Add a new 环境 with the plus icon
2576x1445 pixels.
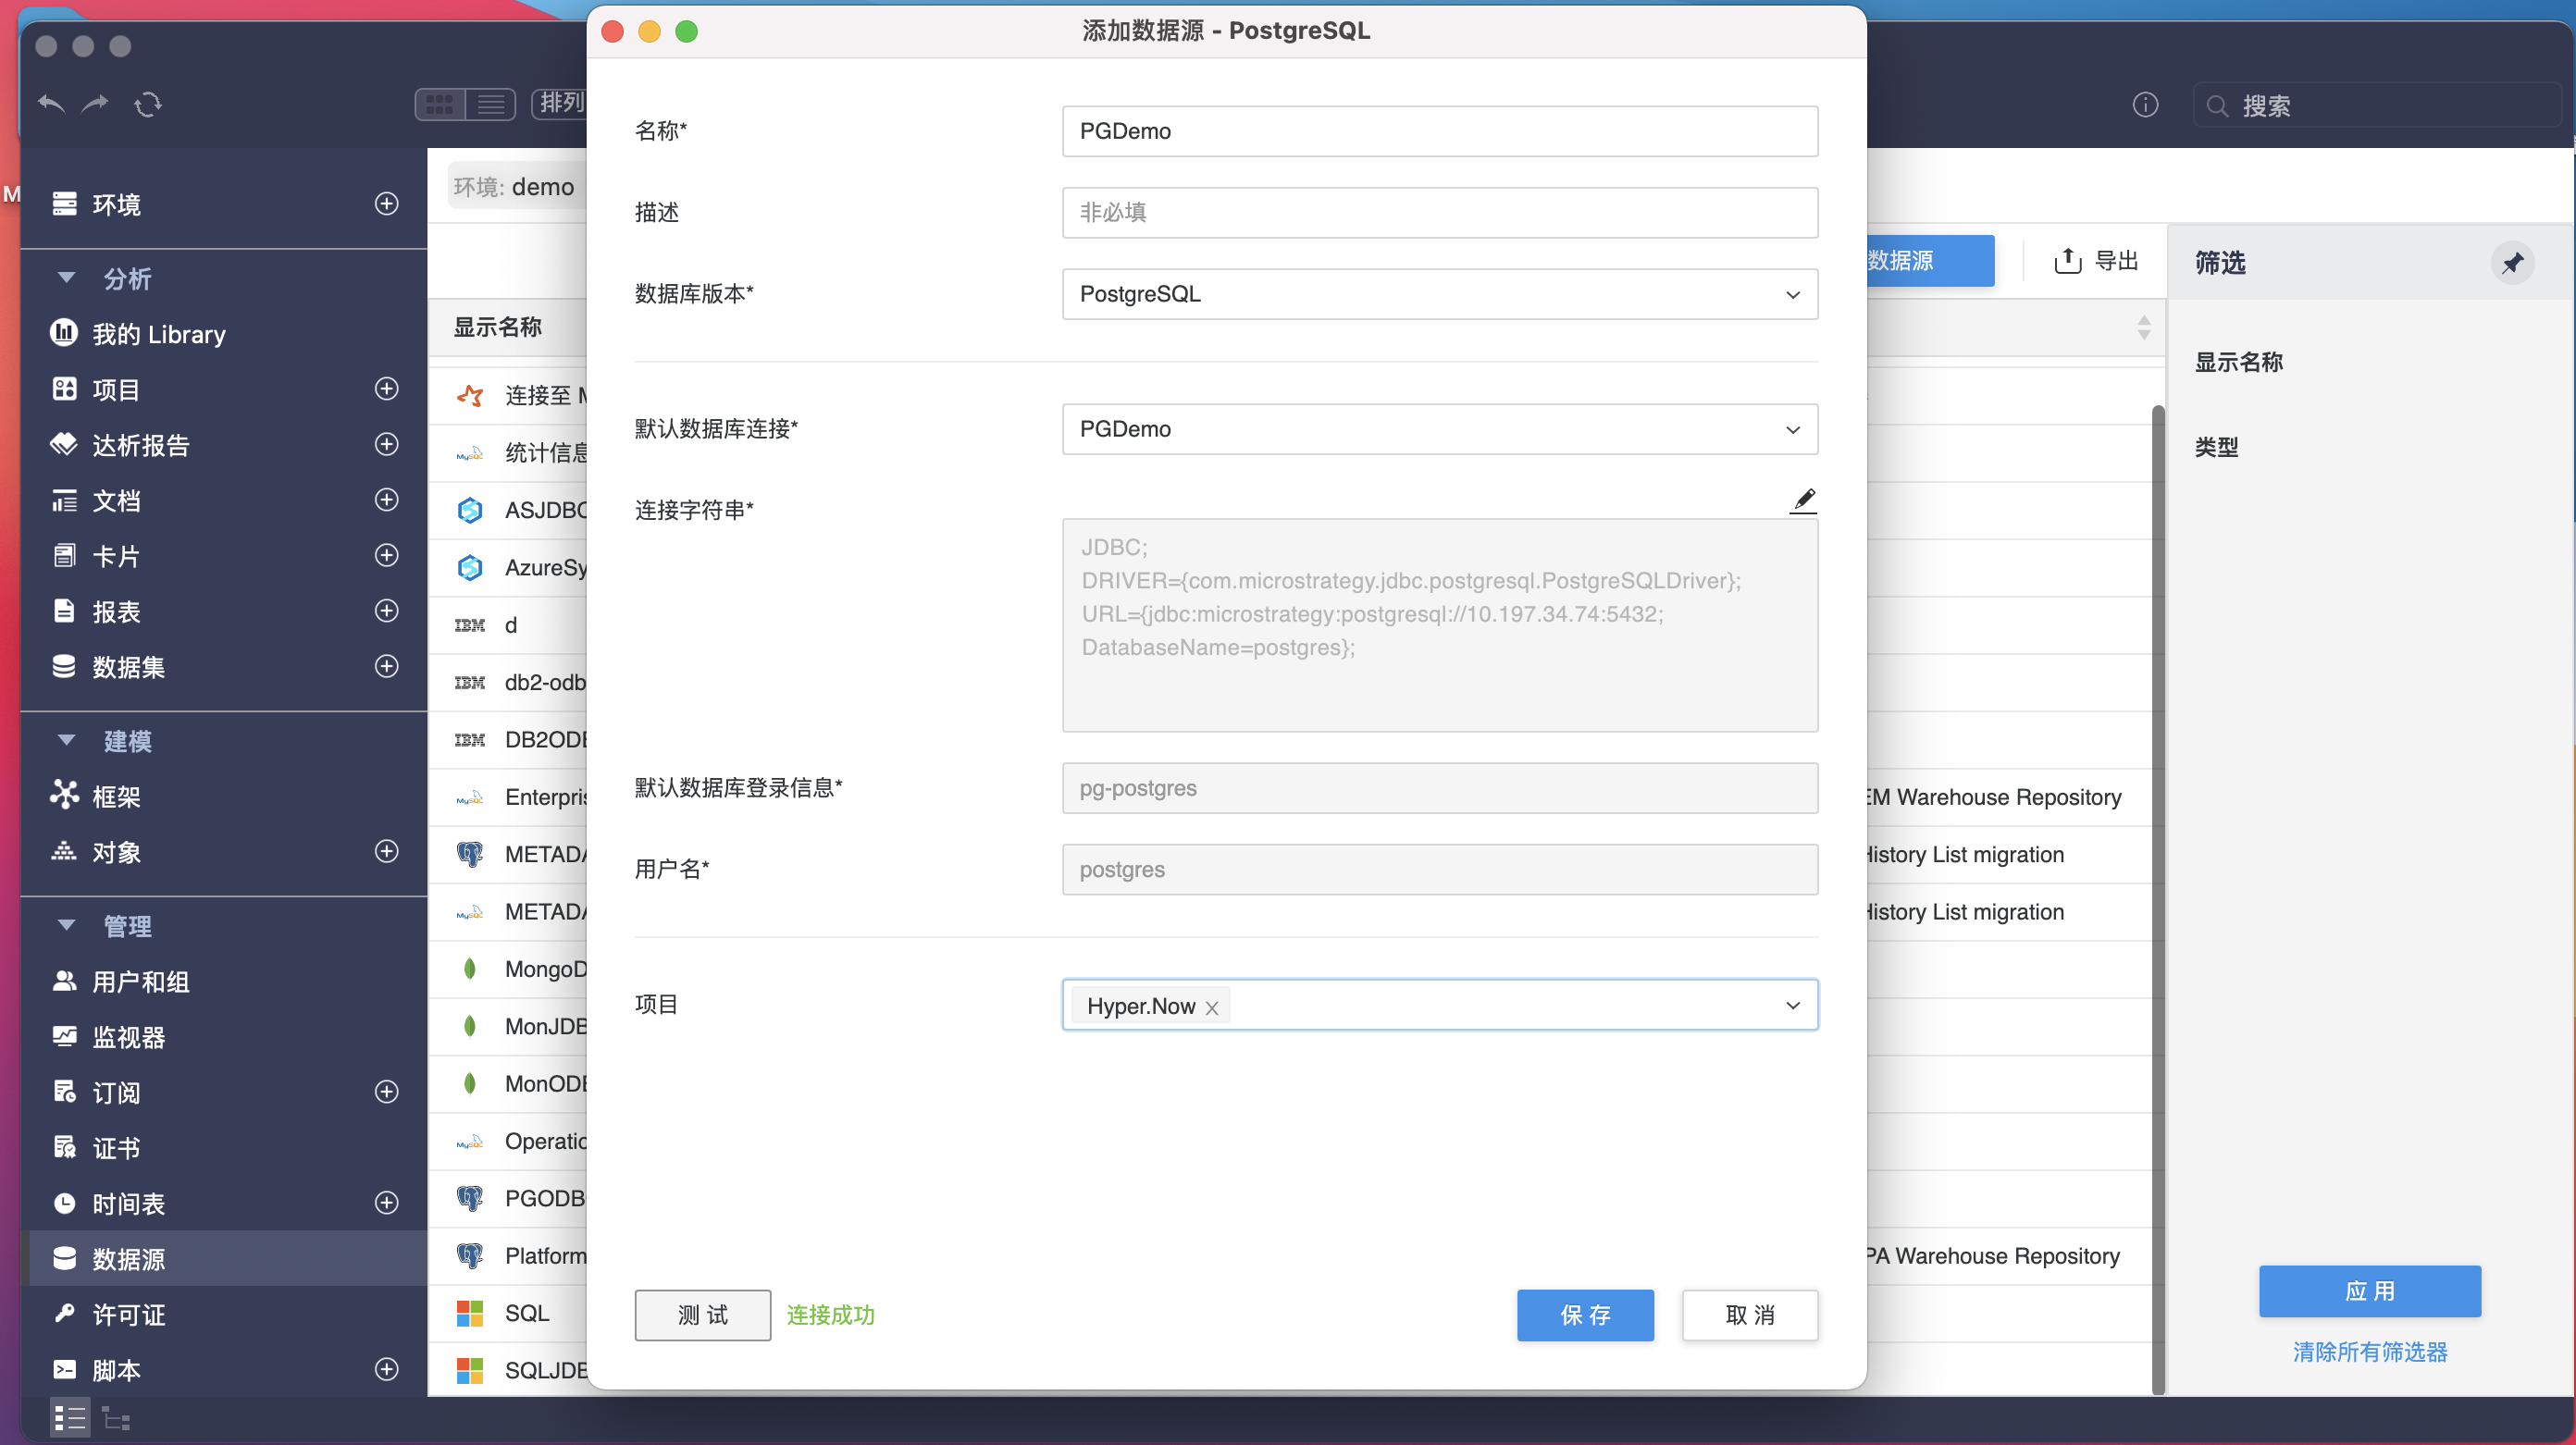[x=386, y=203]
